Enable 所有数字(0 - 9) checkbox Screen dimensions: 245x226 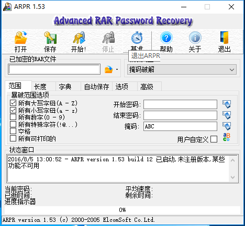coord(13,117)
